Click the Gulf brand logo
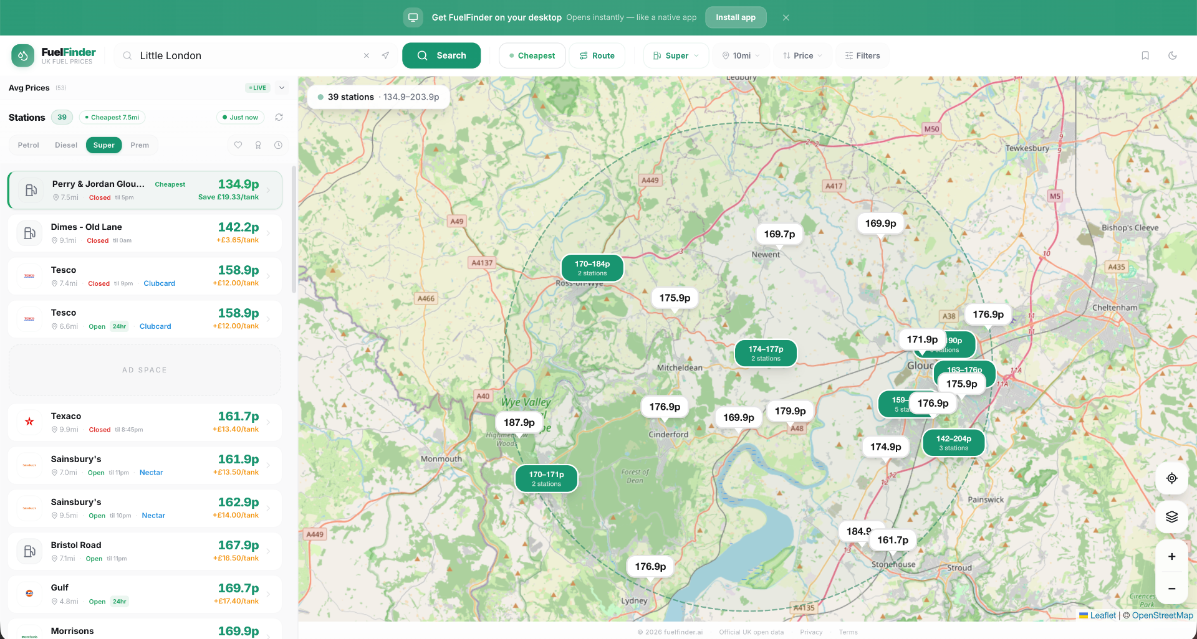Screen dimensions: 1197x639 29,594
